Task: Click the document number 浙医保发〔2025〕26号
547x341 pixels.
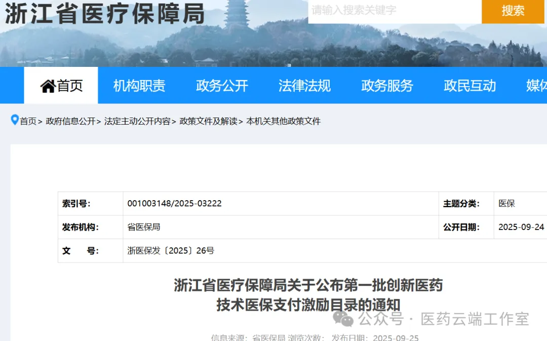Action: pyautogui.click(x=171, y=251)
